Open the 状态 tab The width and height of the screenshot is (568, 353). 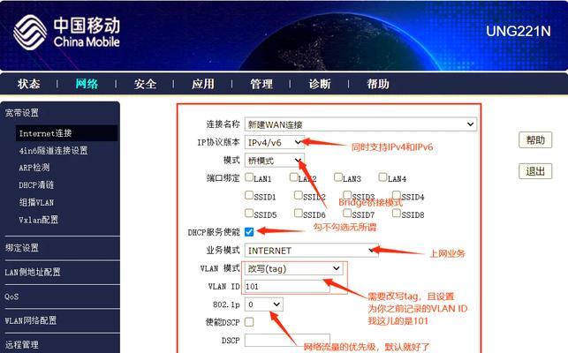pos(28,84)
